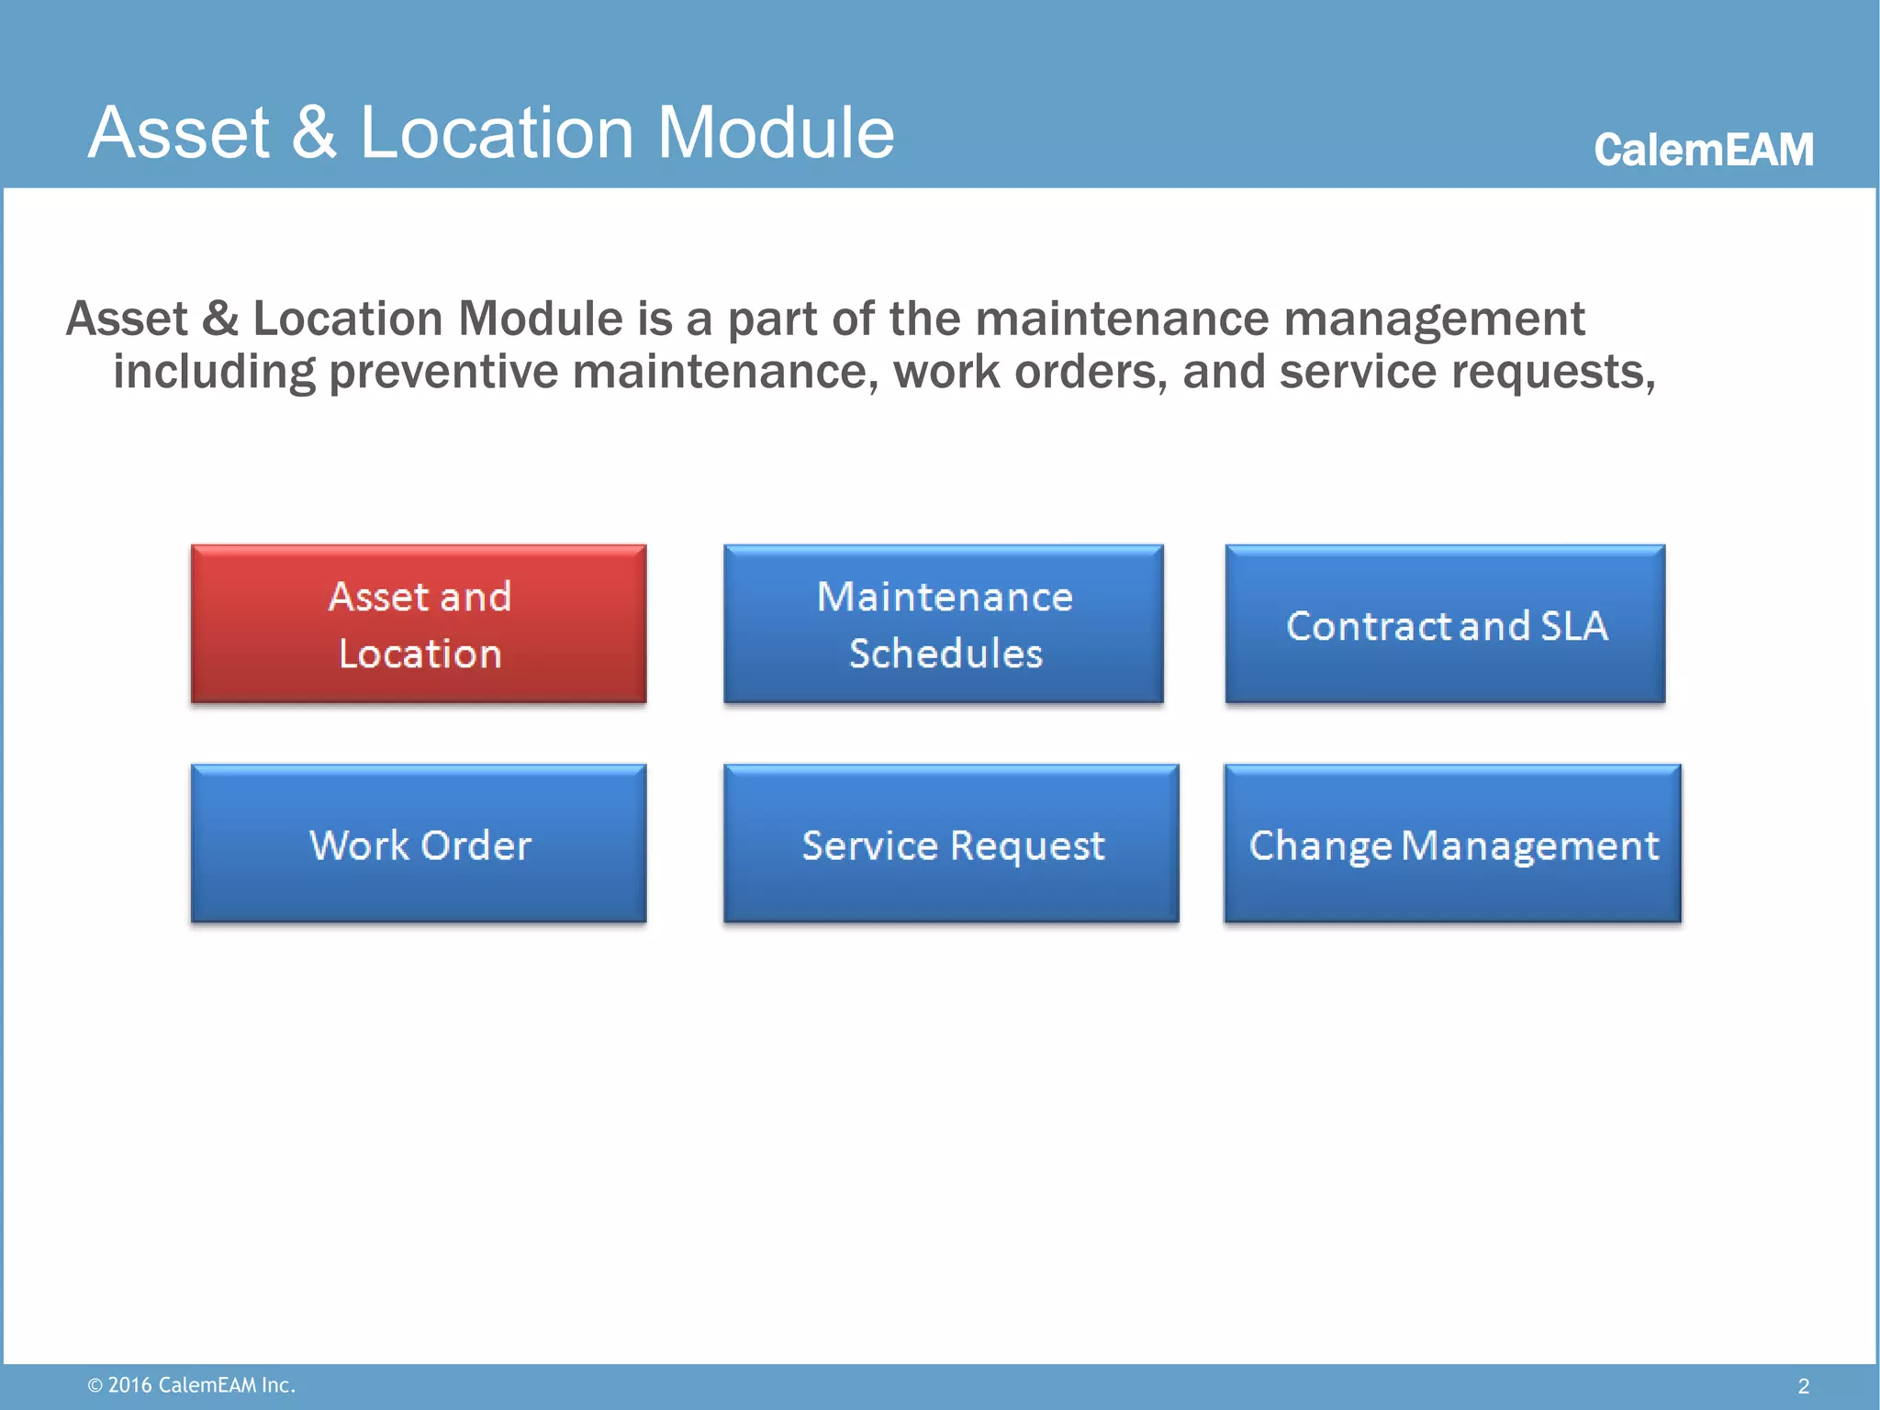Viewport: 1880px width, 1410px height.
Task: Click the word Module in slide title
Action: [776, 132]
